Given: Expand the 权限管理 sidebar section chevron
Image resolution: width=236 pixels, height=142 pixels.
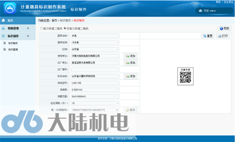Looking at the screenshot, I should 28,28.
